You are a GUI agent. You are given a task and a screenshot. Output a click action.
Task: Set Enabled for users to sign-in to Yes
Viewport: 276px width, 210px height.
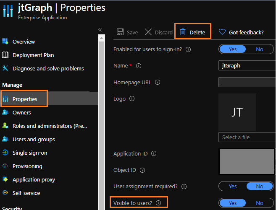[233, 49]
